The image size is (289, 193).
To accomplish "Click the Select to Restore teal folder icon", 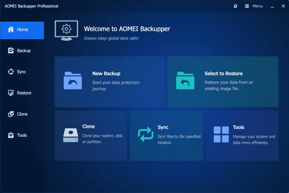I will pyautogui.click(x=185, y=80).
